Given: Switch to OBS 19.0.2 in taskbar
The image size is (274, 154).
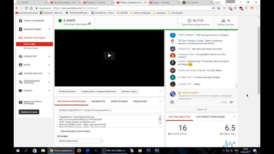Looking at the screenshot, I should pos(114,151).
